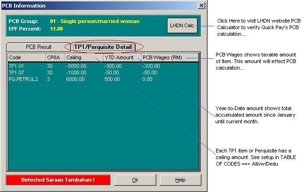307x192 pixels.
Task: Select the TP1.07 row code
Action: (16, 72)
